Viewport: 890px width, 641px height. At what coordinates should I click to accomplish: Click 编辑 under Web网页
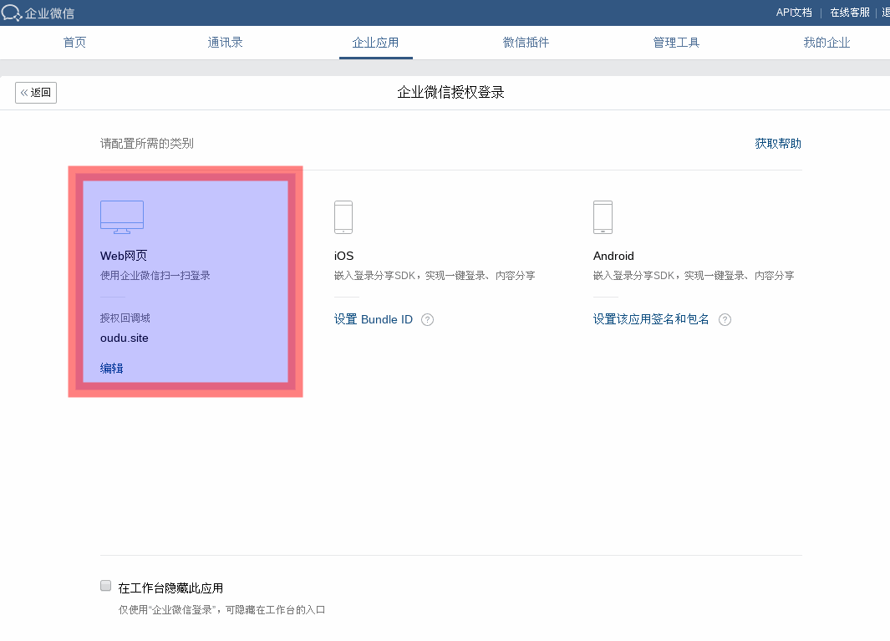111,369
